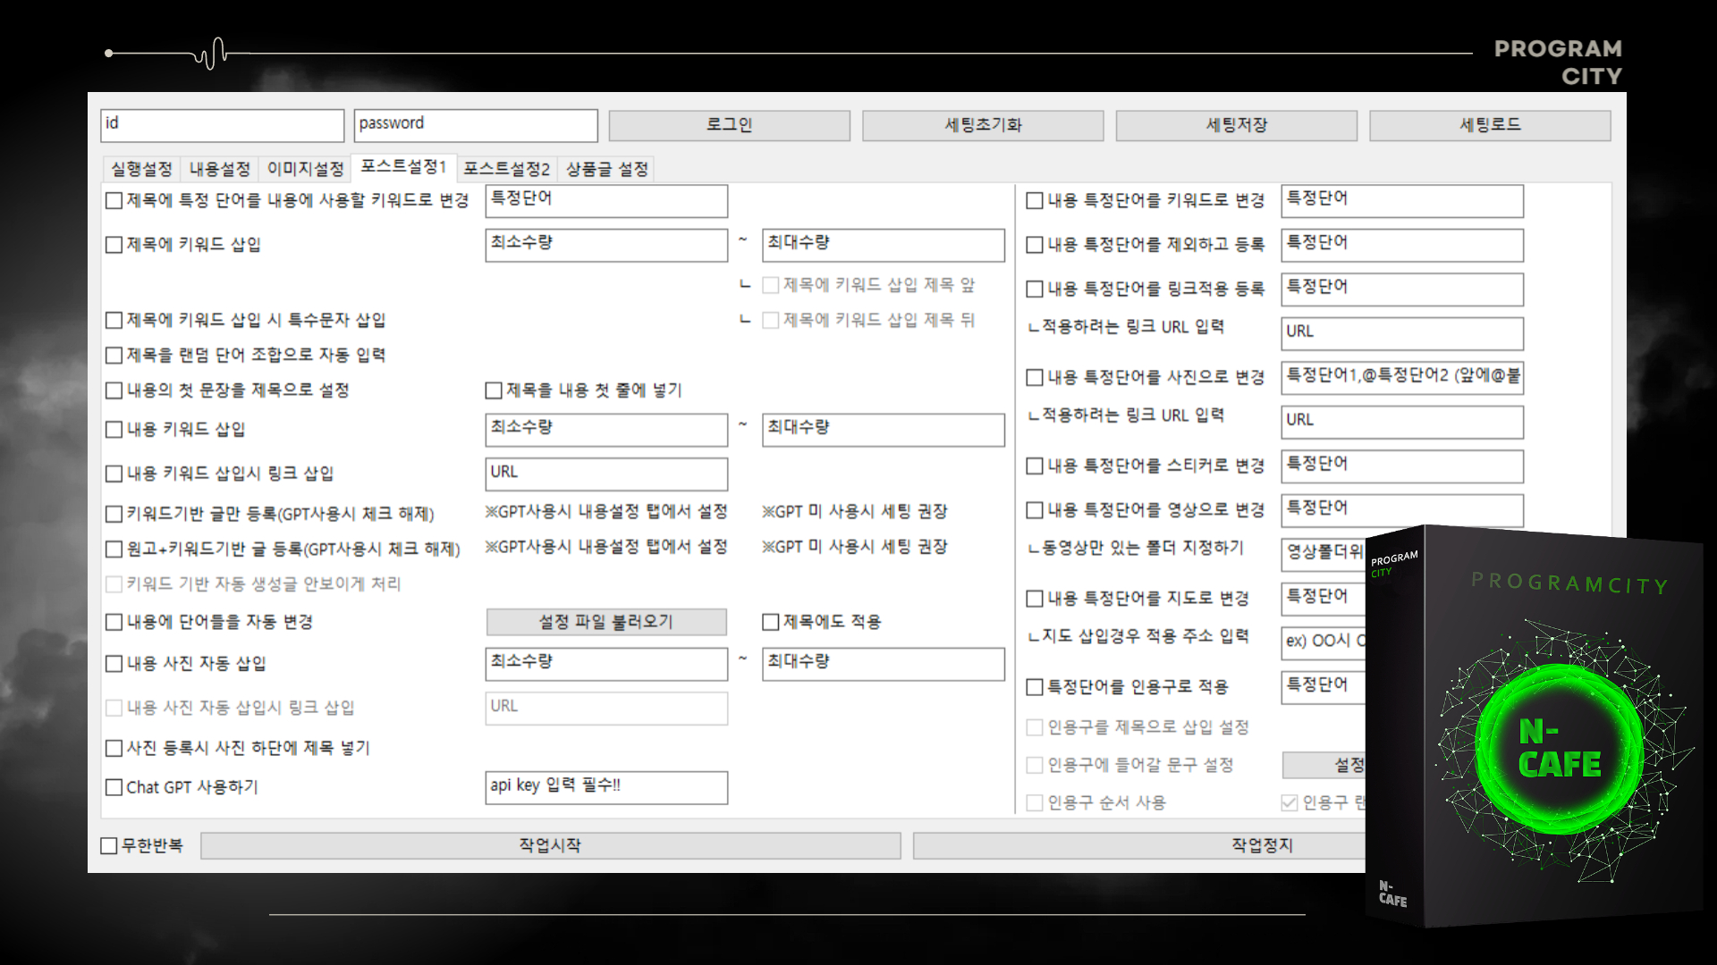Check 내용 특정단어를 지도로 변경

[x=1035, y=599]
